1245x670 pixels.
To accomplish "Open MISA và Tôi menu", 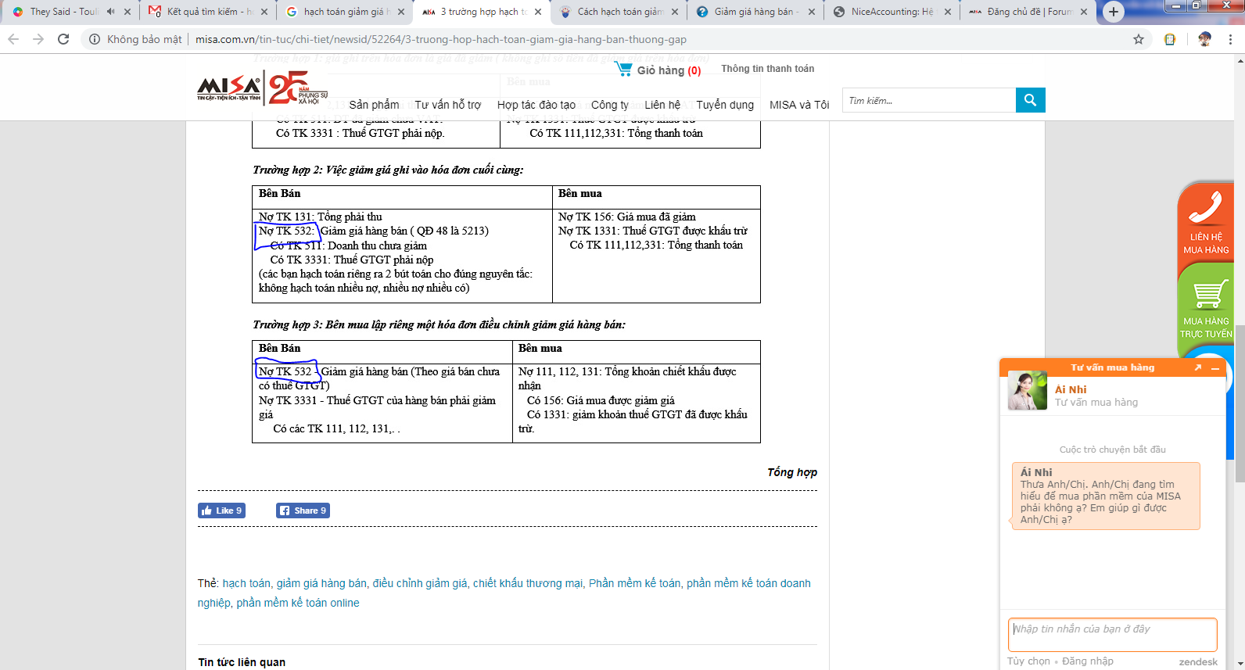I will coord(799,105).
